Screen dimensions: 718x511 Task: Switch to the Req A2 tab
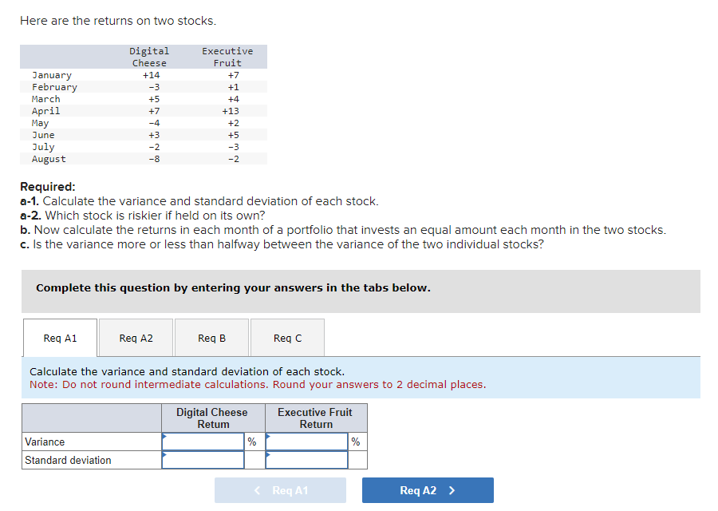pos(135,337)
